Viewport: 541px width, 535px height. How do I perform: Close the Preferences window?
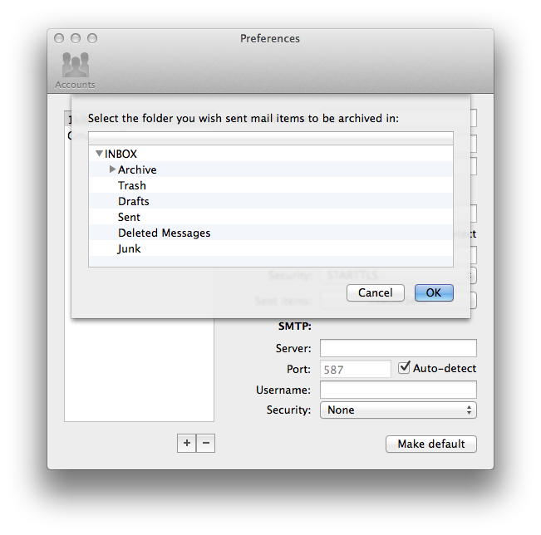coord(59,38)
